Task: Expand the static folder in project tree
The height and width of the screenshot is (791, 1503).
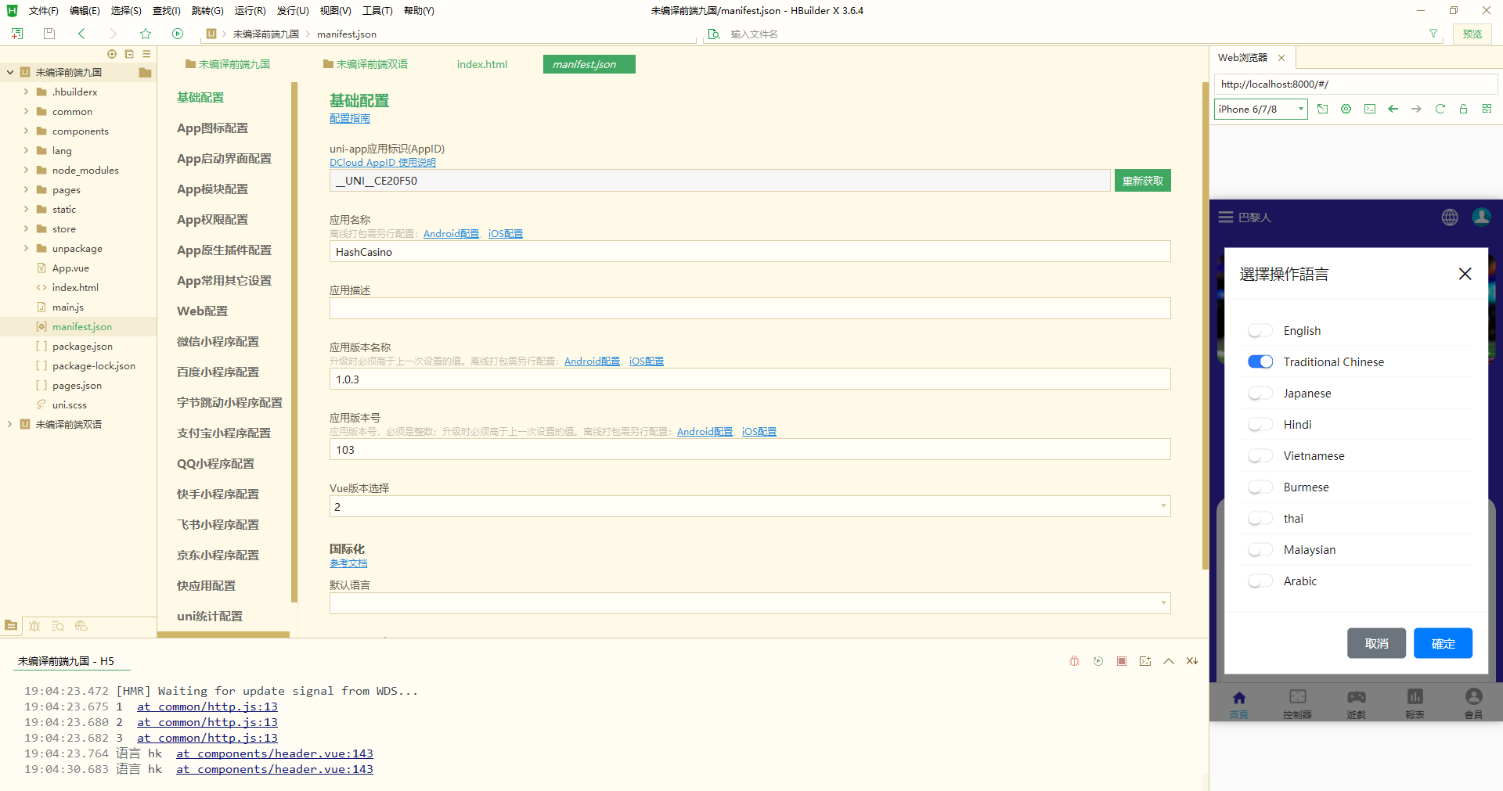Action: [26, 209]
